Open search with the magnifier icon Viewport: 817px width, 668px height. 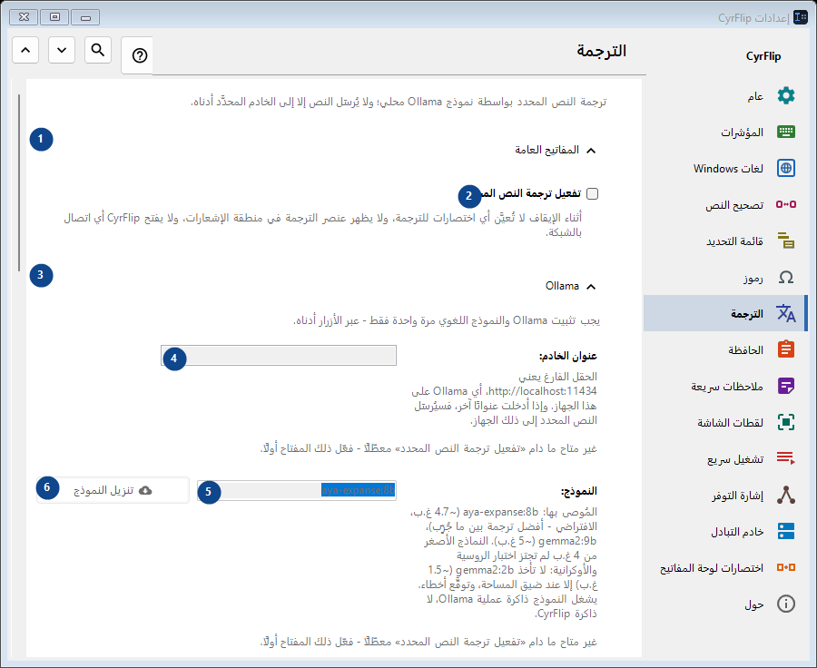98,50
